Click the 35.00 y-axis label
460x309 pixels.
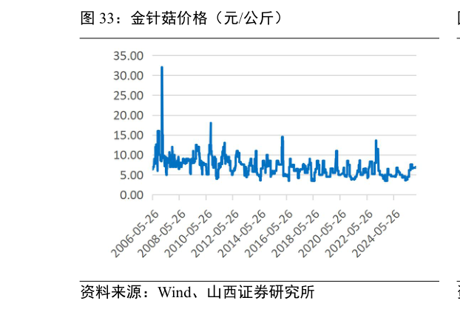[128, 56]
